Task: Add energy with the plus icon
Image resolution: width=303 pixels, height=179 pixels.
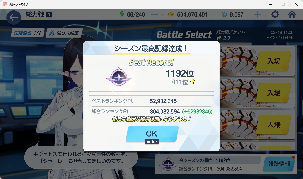Action: click(x=155, y=14)
